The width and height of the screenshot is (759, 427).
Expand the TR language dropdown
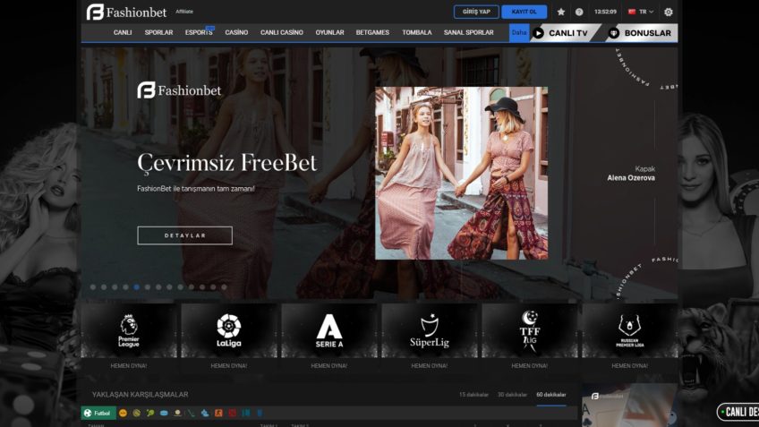point(641,13)
